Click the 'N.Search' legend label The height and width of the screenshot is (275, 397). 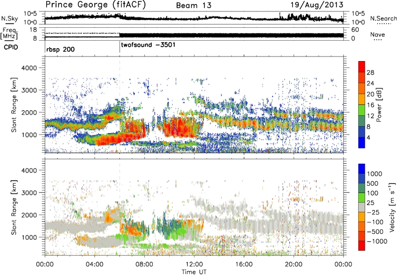[384, 18]
